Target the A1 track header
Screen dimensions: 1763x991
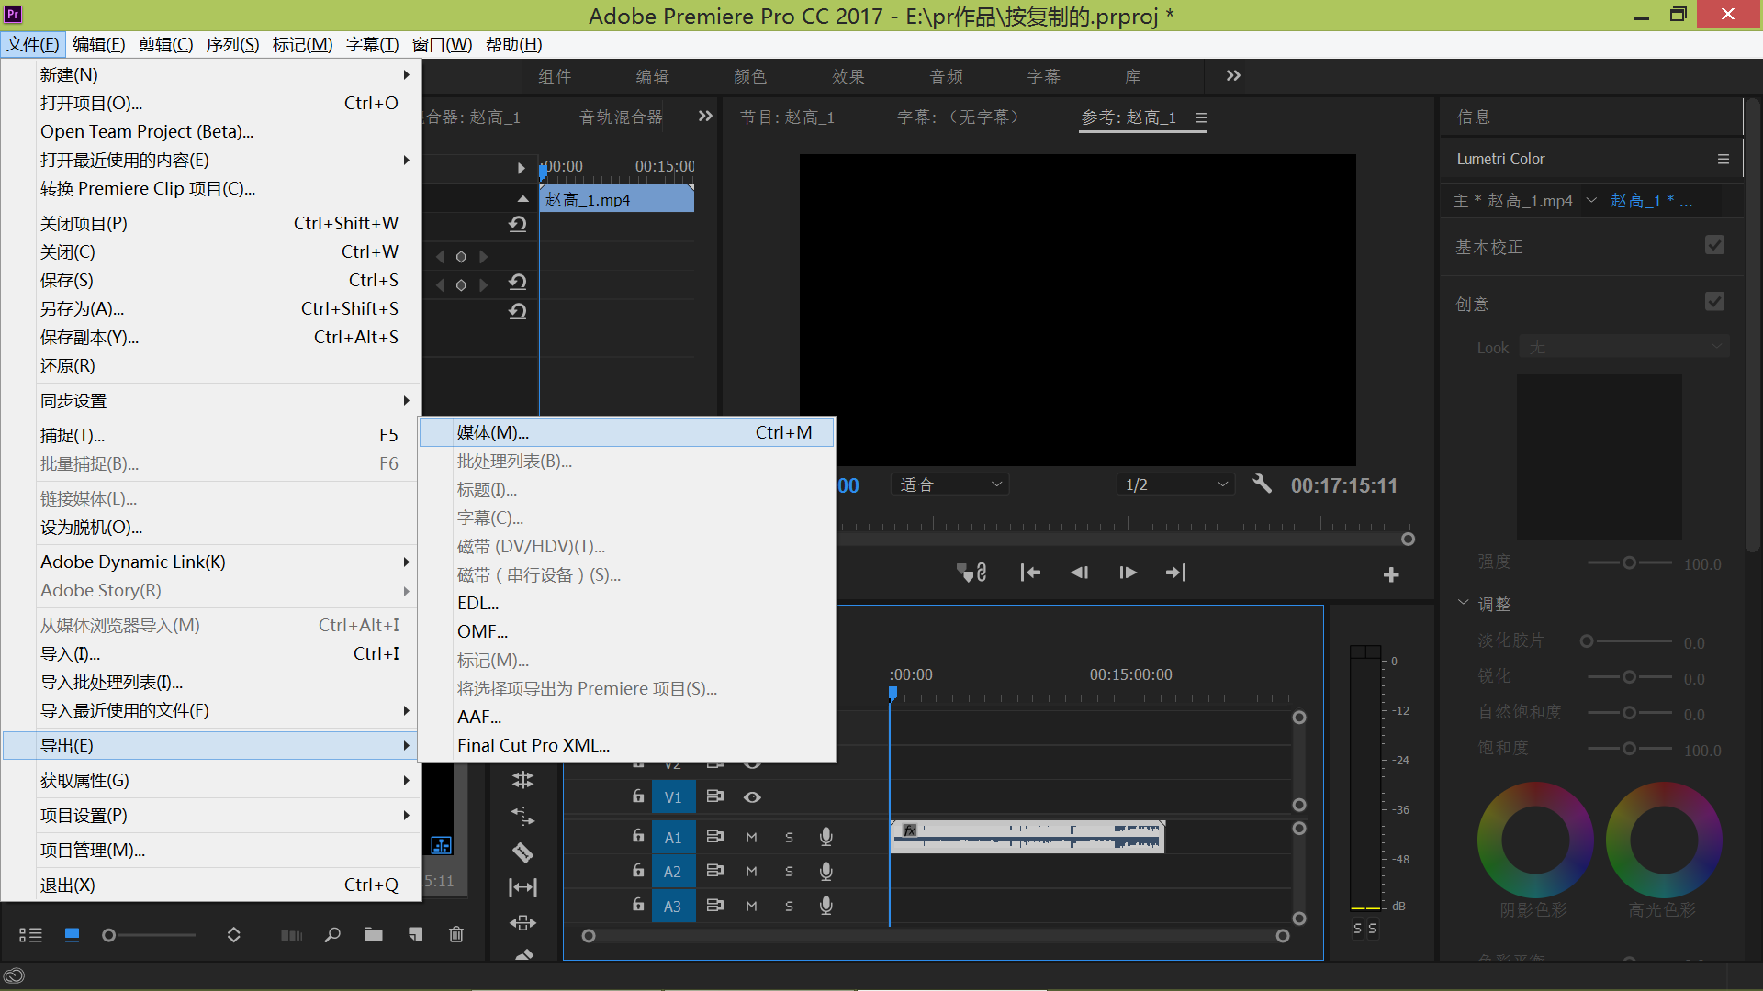[x=672, y=837]
